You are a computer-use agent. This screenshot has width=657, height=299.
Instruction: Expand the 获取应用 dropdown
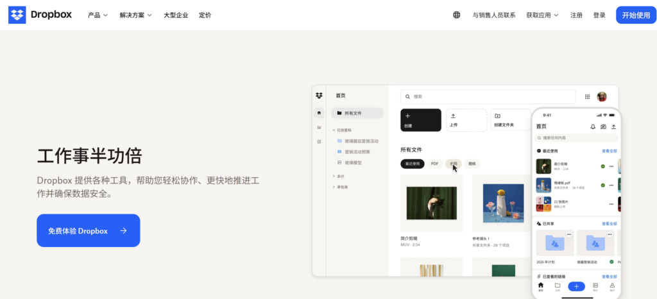click(542, 15)
